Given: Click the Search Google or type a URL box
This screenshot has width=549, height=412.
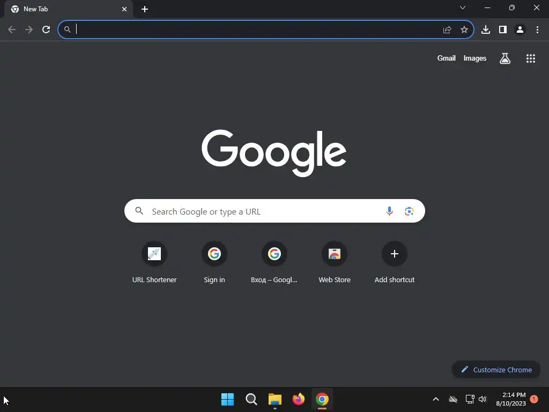Looking at the screenshot, I should tap(274, 211).
